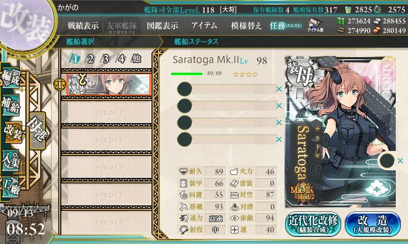Viewport: 408px width, 244px height.
Task: Open the 入渠 docking repair icon
Action: [x=11, y=160]
